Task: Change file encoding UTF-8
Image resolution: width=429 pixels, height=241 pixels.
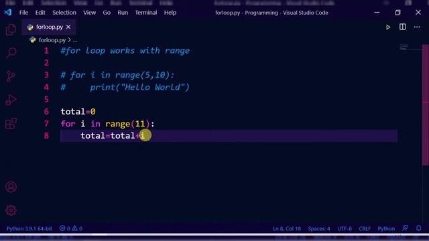Action: click(345, 228)
